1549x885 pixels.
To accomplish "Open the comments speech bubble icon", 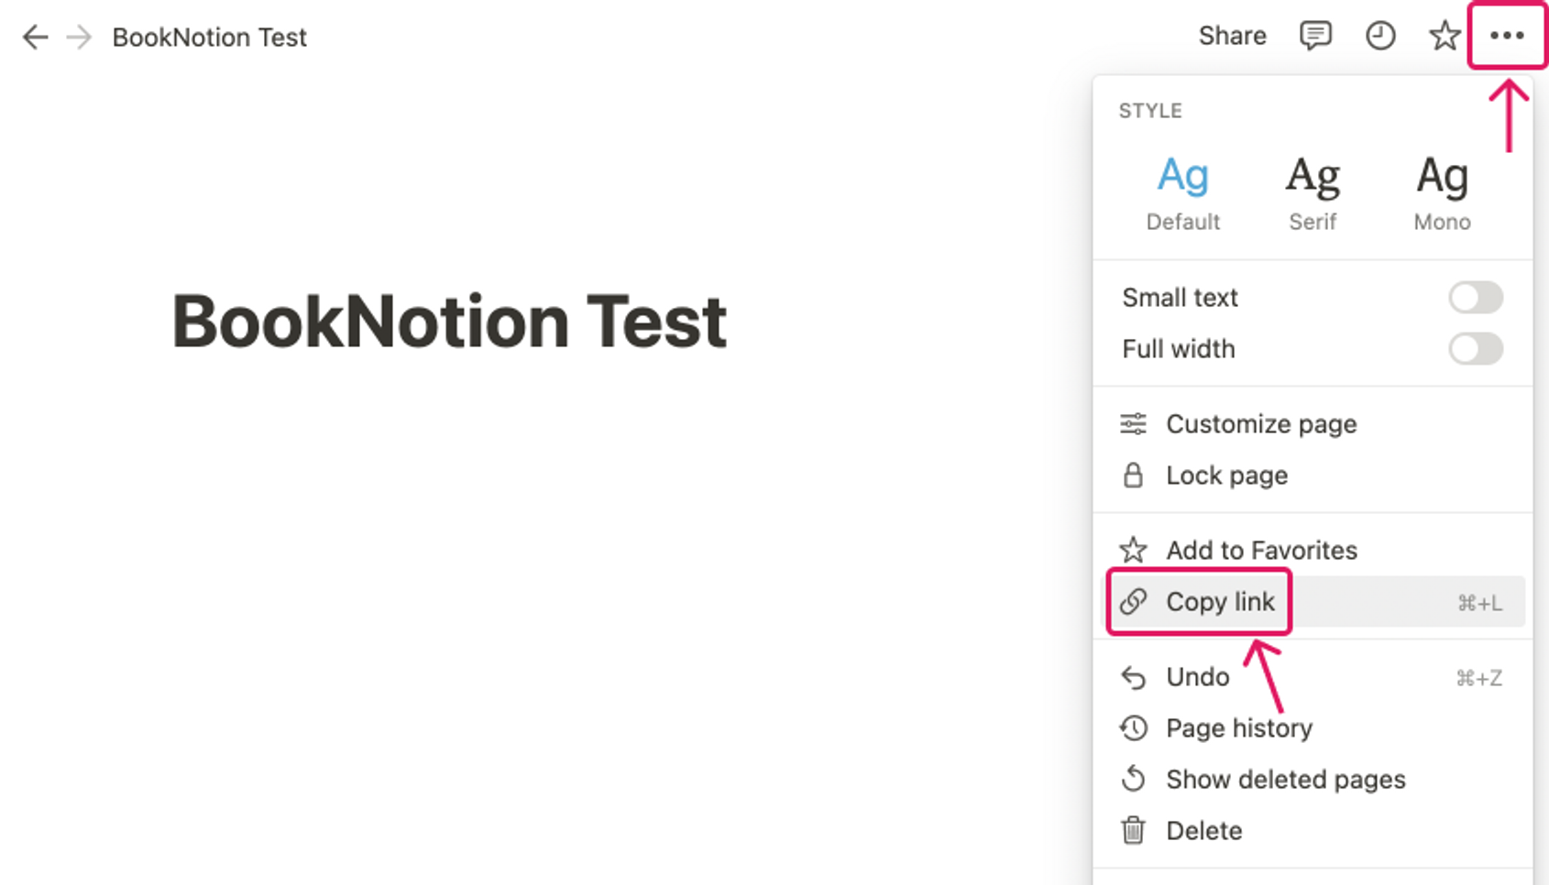I will [1315, 36].
